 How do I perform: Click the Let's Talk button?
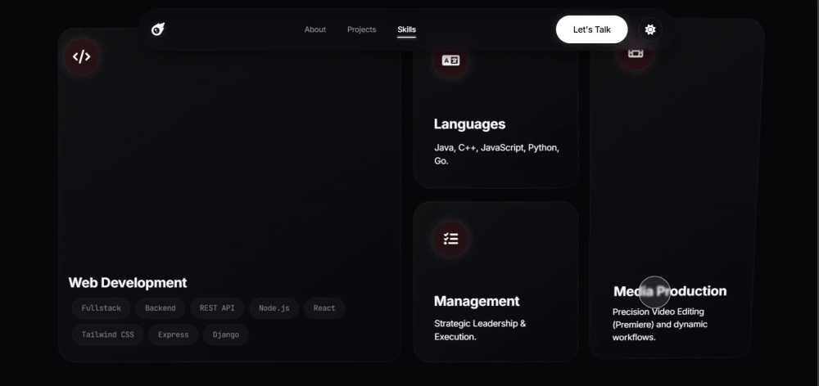(x=592, y=29)
